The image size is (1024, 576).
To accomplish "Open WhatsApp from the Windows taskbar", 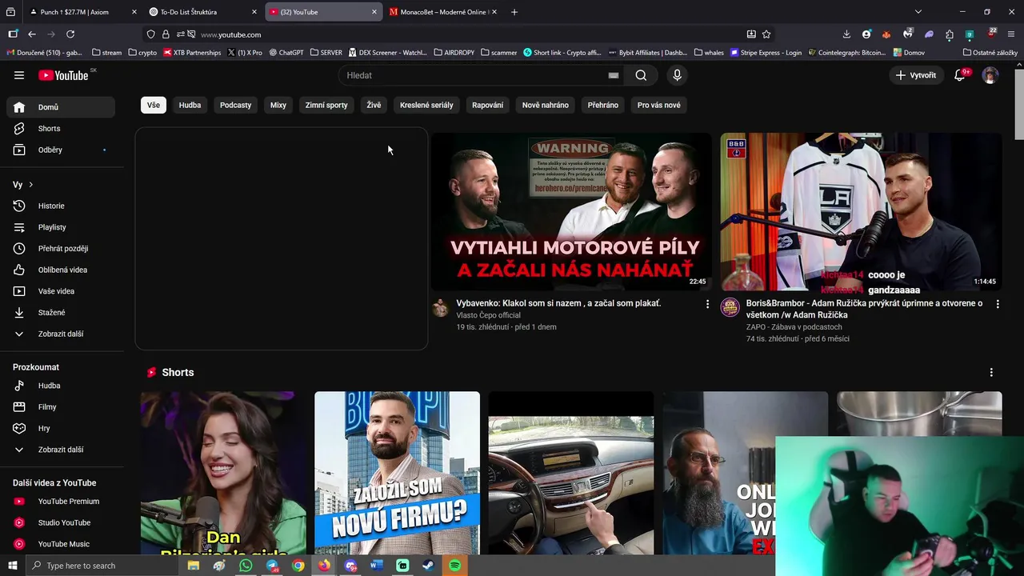I will pos(246,566).
